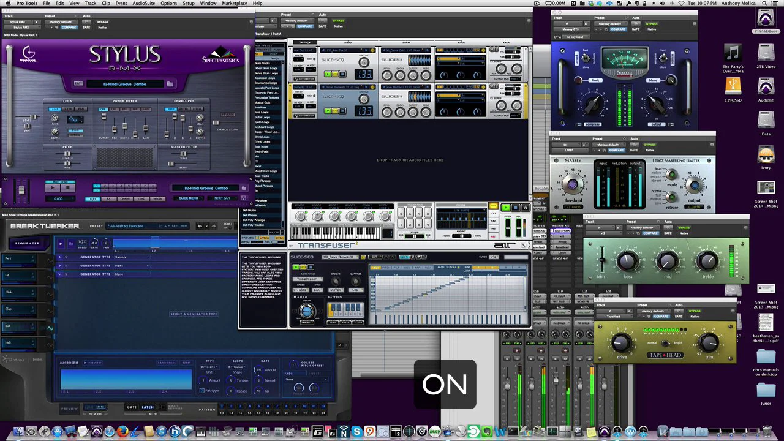The image size is (784, 441).
Task: Select the Bell track waveform icon
Action: pyautogui.click(x=50, y=328)
